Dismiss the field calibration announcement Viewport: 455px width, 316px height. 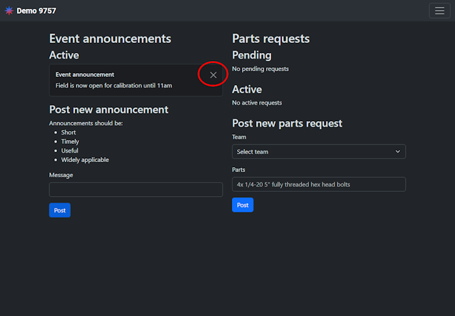click(213, 75)
